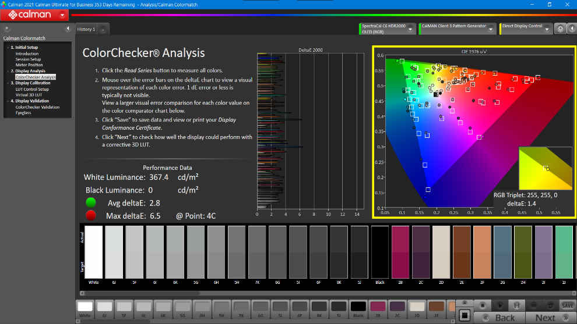Collapse the right panel arrow beside gear
Viewport: 577px width, 324px height.
(572, 29)
